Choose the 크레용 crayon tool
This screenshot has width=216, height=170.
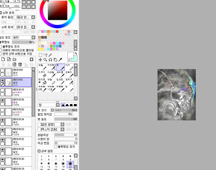(60, 74)
